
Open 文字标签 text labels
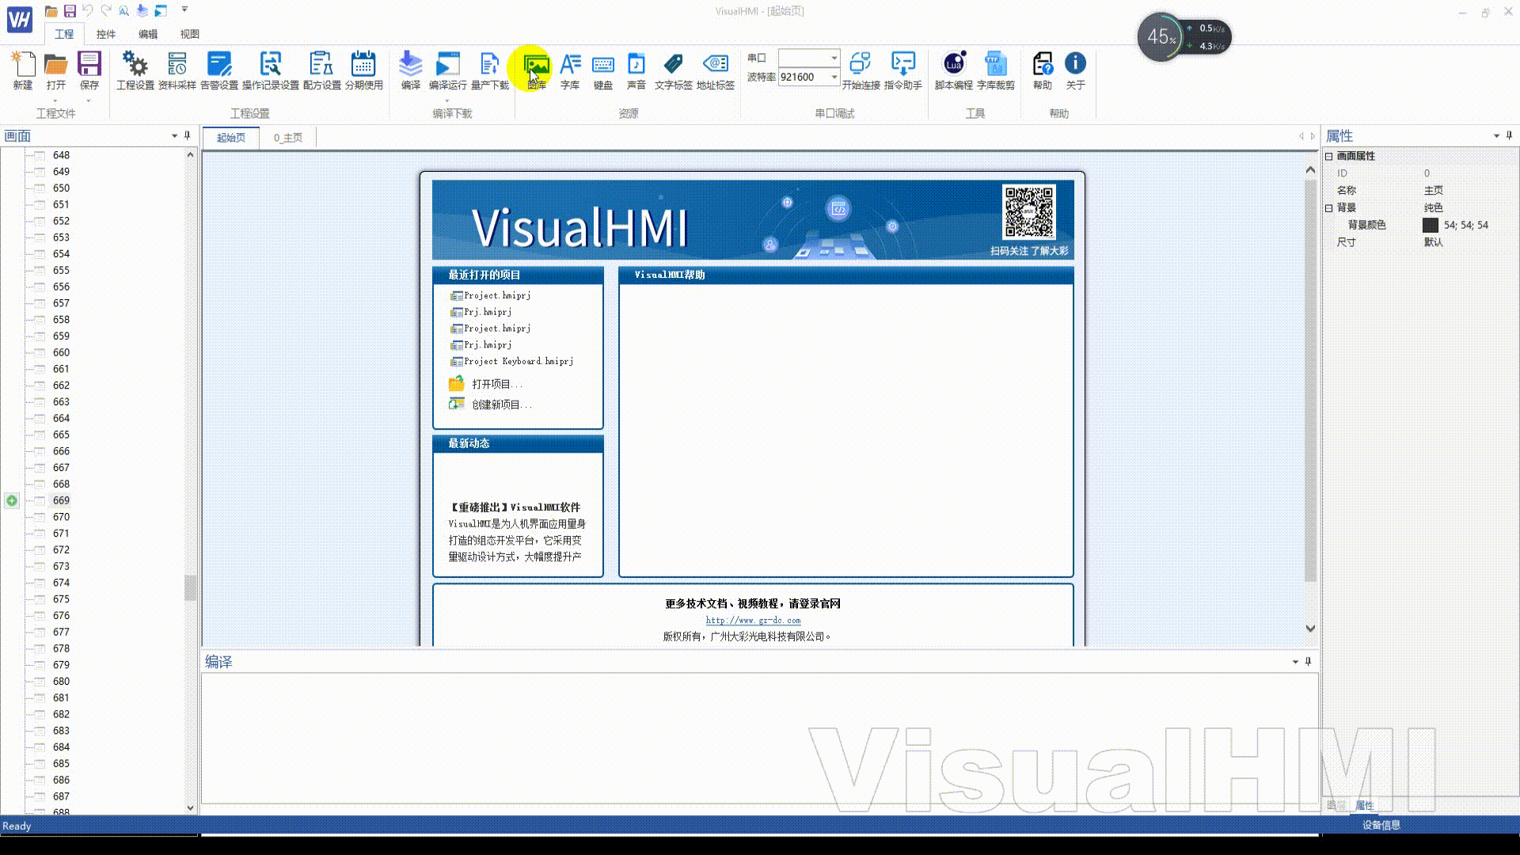coord(674,70)
